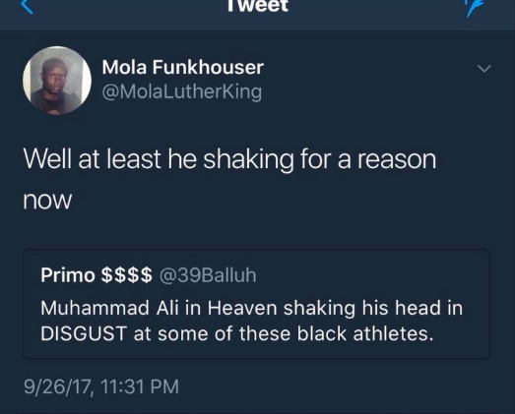Visit the @39Balluh handle
The height and width of the screenshot is (414, 515).
(208, 275)
